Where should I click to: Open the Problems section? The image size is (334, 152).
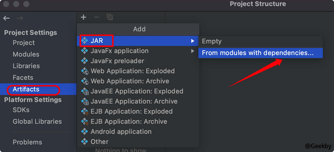[x=27, y=142]
